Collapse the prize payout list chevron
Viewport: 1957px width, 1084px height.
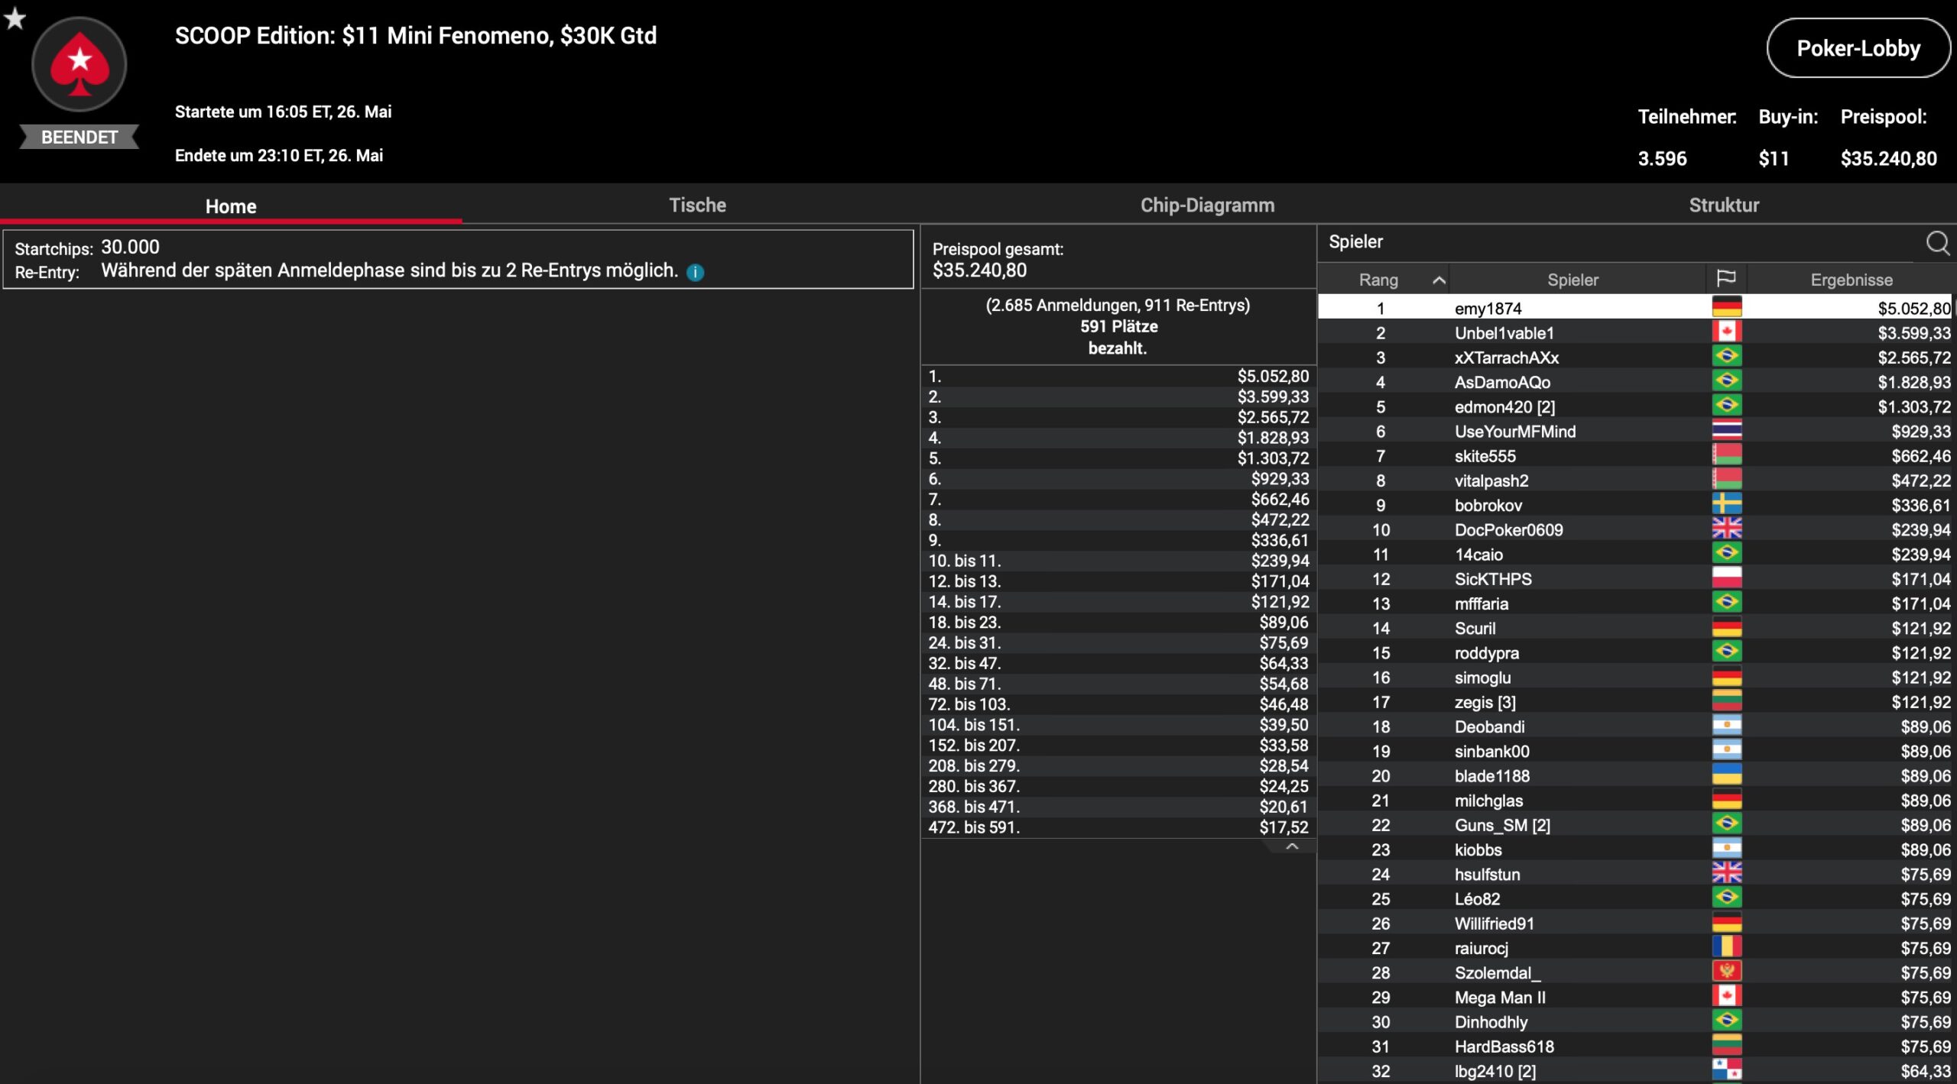(1291, 846)
